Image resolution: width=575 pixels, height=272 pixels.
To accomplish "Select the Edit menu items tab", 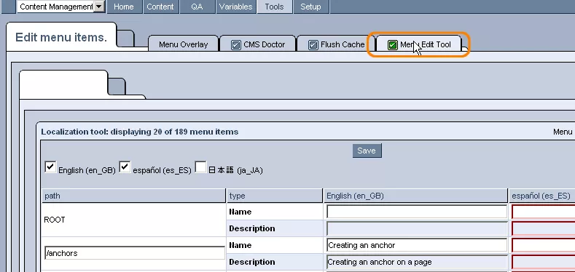I will (x=61, y=37).
